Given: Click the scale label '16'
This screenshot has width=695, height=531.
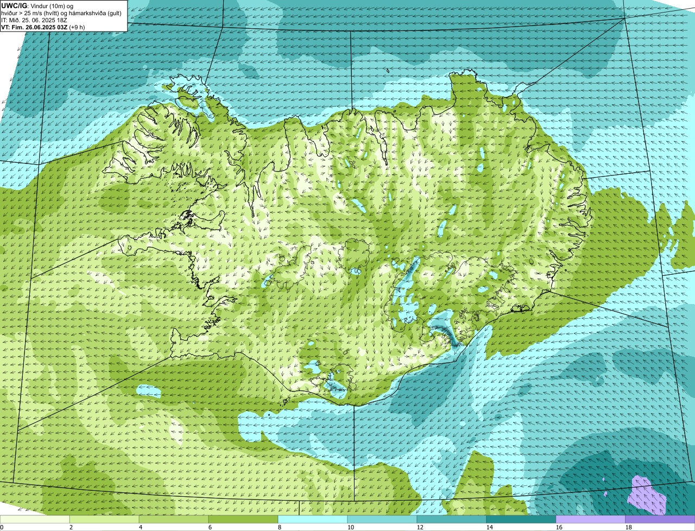Looking at the screenshot, I should tap(559, 527).
